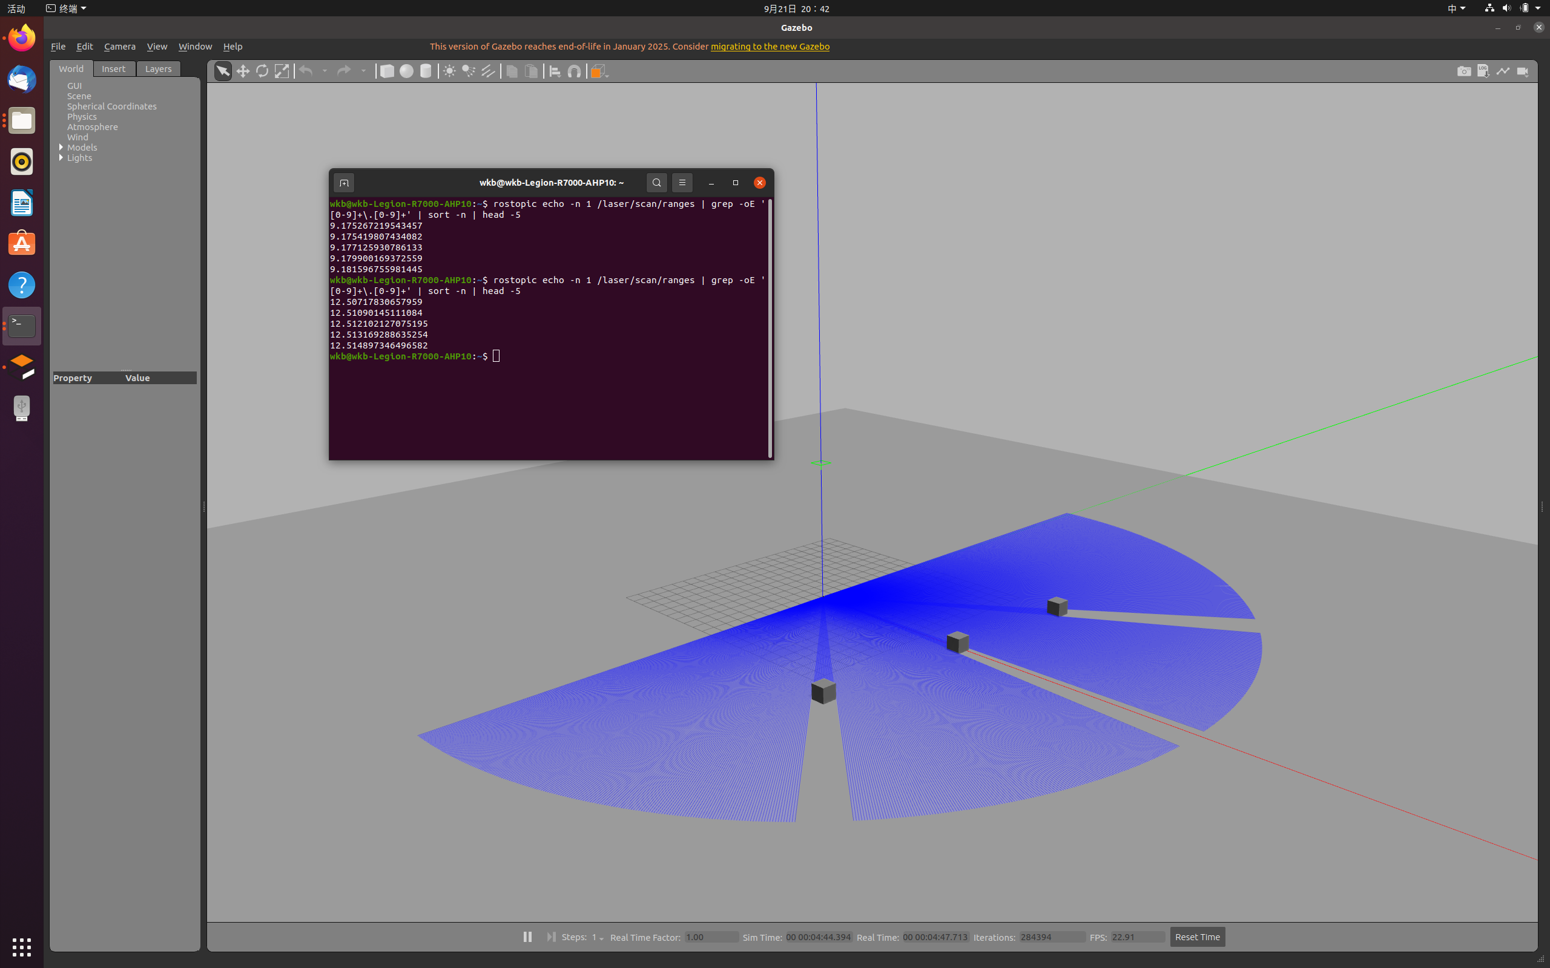Select the translate mode tool
The height and width of the screenshot is (968, 1550).
243,71
